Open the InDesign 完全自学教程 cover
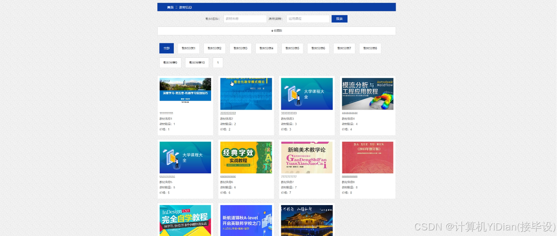 [185, 220]
